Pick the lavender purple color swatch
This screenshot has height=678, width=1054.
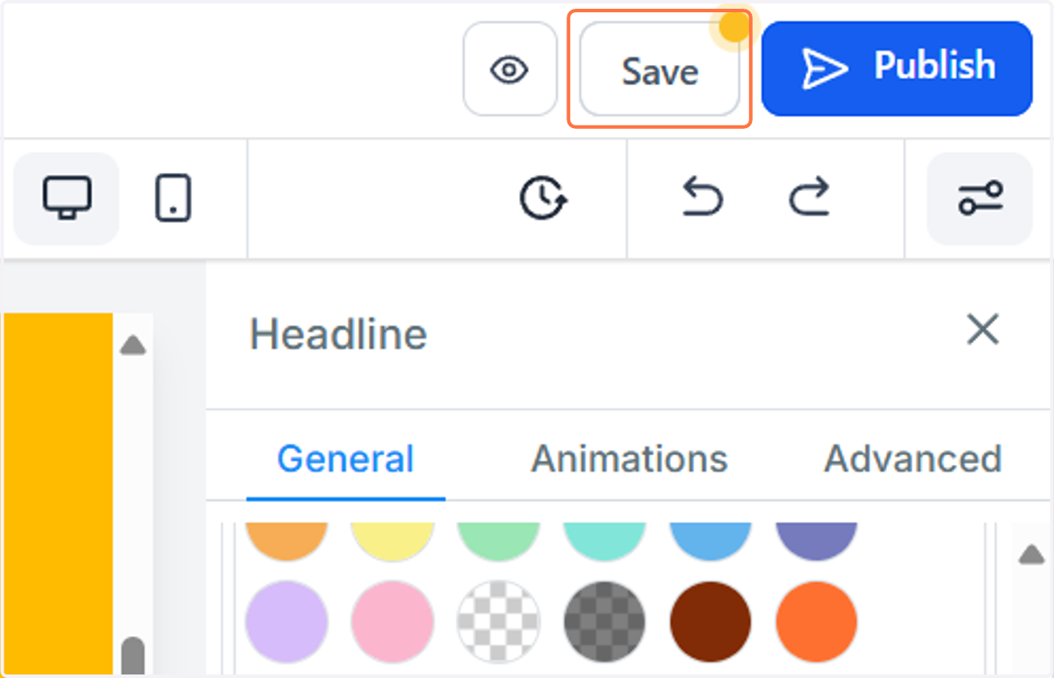pos(286,622)
